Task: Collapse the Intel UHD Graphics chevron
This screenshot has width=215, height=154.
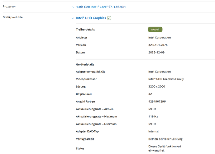Action: tap(73, 18)
